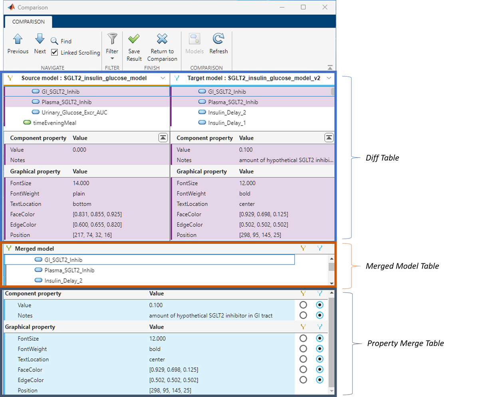Click the Refresh comparison icon
This screenshot has height=397, width=498.
click(218, 39)
